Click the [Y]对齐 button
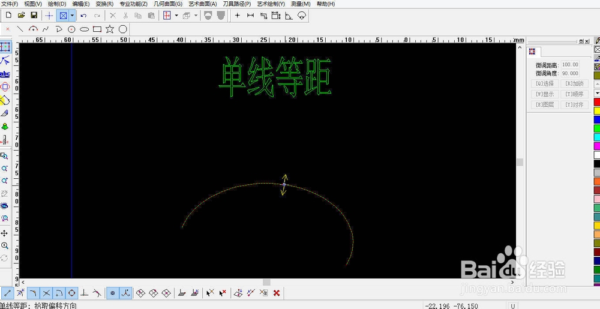 (574, 104)
